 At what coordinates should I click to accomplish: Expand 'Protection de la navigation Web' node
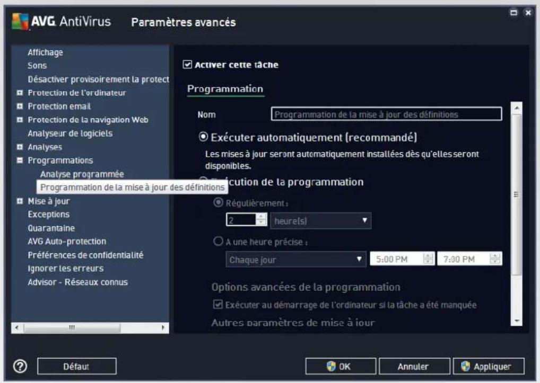point(20,120)
